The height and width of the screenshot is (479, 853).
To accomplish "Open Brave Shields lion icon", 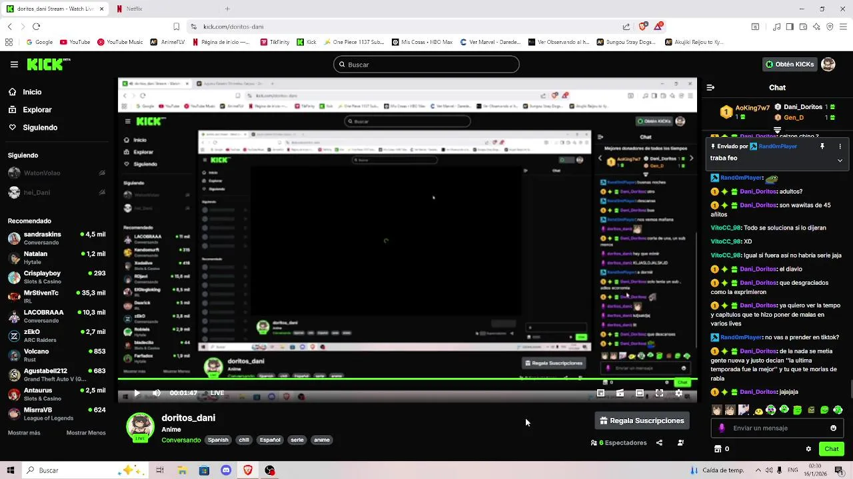I will [642, 27].
